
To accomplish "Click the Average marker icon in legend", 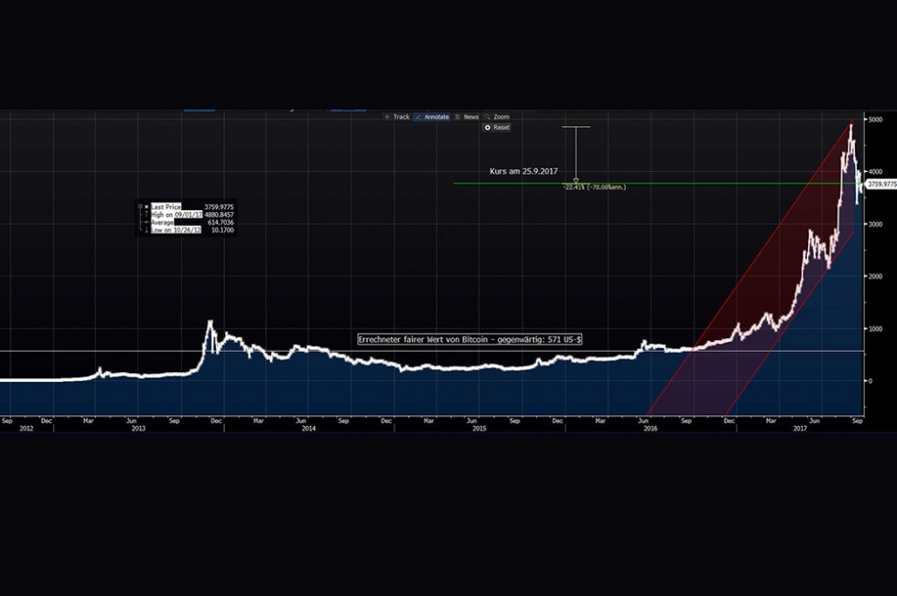I will pyautogui.click(x=146, y=222).
